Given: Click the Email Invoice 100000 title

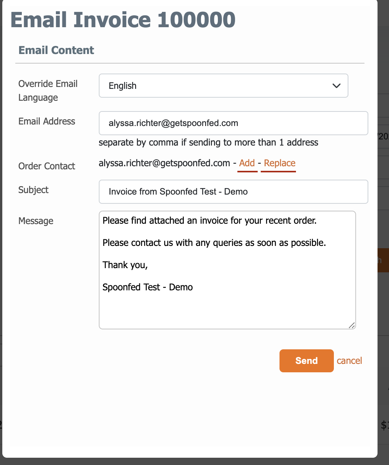Looking at the screenshot, I should coord(123,20).
